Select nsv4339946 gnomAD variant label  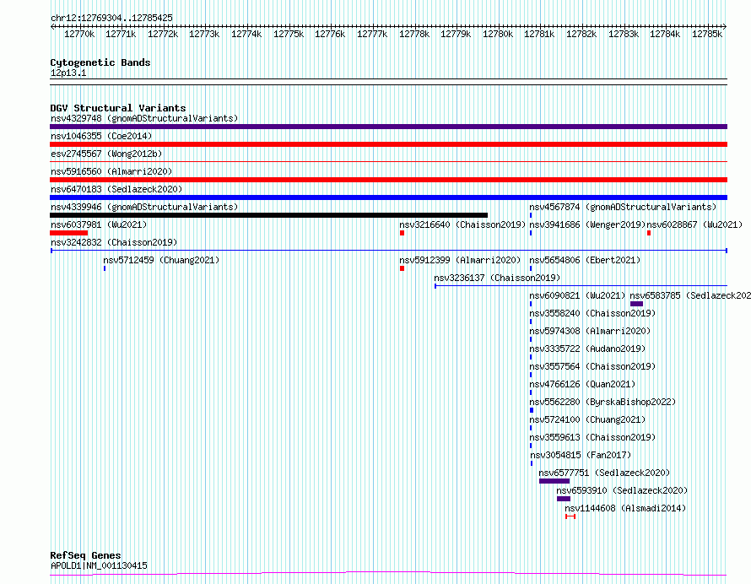point(144,207)
